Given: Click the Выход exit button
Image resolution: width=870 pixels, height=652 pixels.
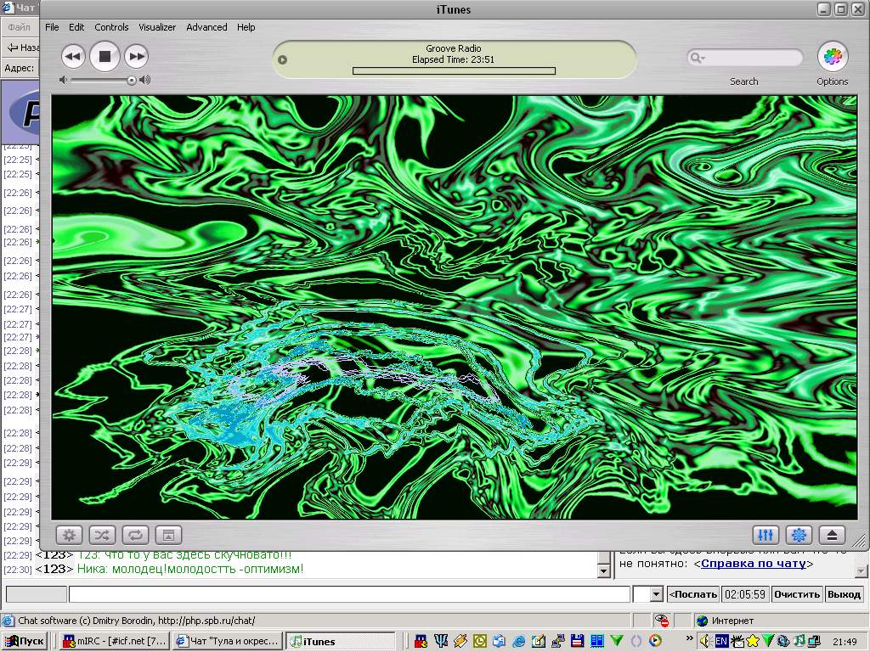Looking at the screenshot, I should click(844, 594).
